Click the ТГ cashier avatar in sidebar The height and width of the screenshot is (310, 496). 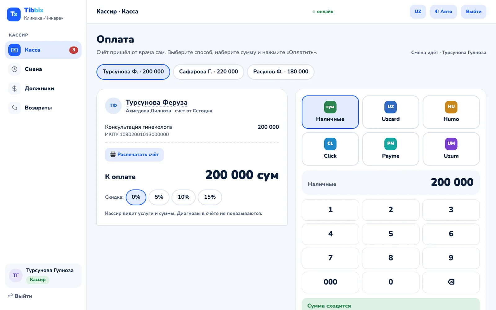coord(16,276)
